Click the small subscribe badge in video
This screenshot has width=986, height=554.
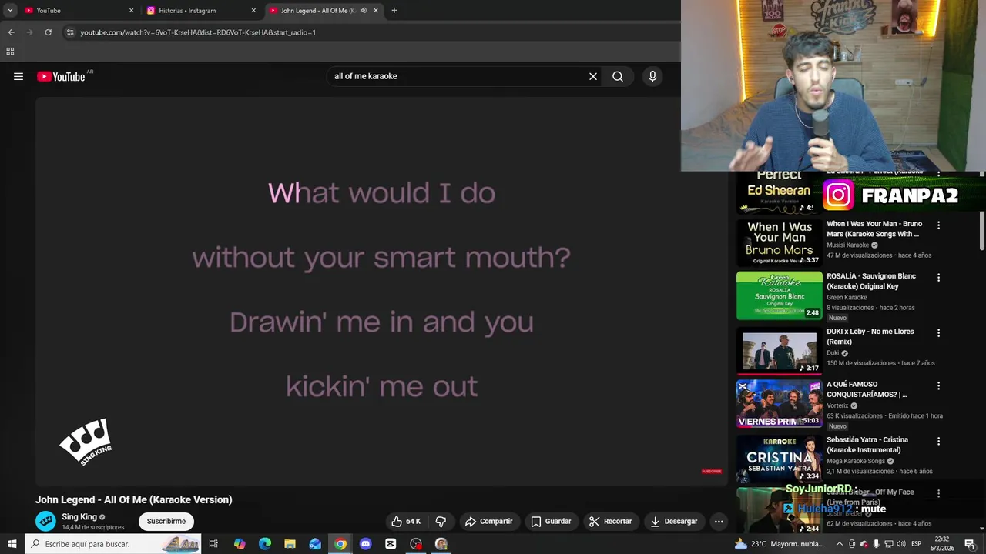coord(711,471)
